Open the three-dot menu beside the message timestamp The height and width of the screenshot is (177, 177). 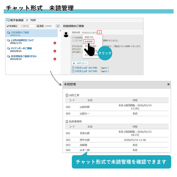point(99,32)
